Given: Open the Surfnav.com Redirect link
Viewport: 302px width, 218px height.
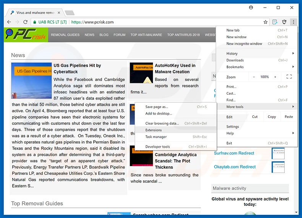Looking at the screenshot, I should (x=234, y=153).
